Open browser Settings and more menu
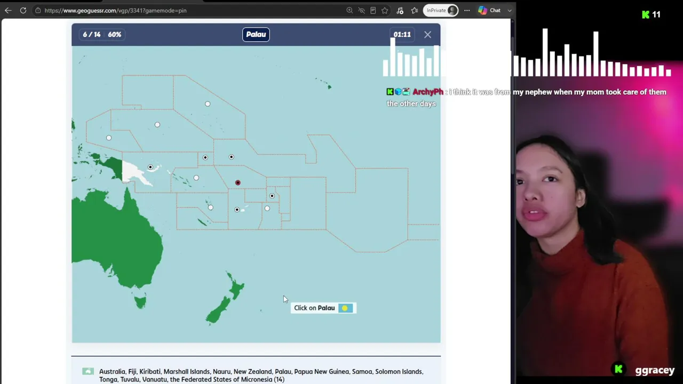This screenshot has width=683, height=384. [467, 10]
